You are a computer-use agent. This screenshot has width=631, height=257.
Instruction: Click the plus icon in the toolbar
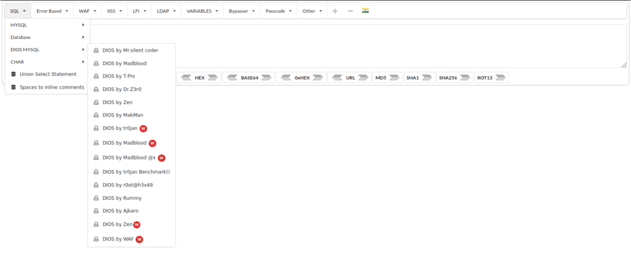coord(335,11)
